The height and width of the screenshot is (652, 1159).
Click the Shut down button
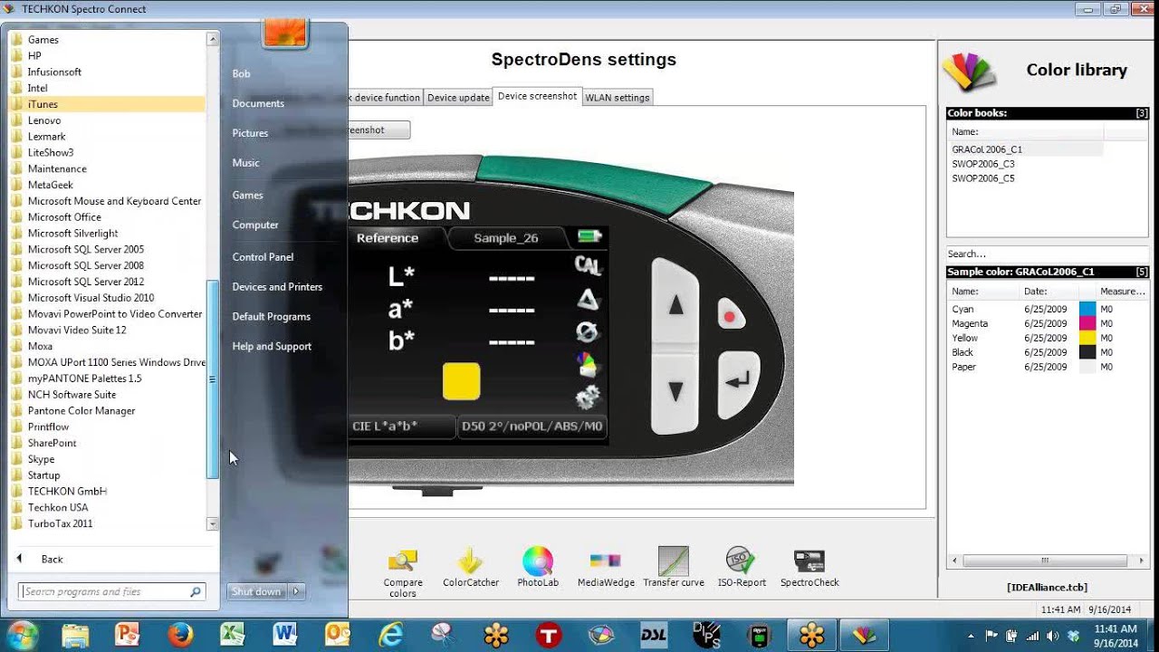(x=256, y=591)
